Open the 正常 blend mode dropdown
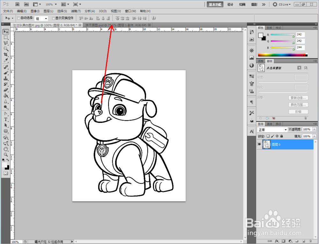319x244 pixels. tap(272, 130)
